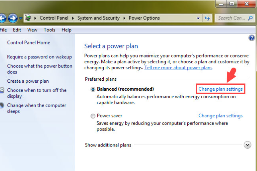Click the clock icon beside turn off display
257x171 pixels.
coord(2,90)
